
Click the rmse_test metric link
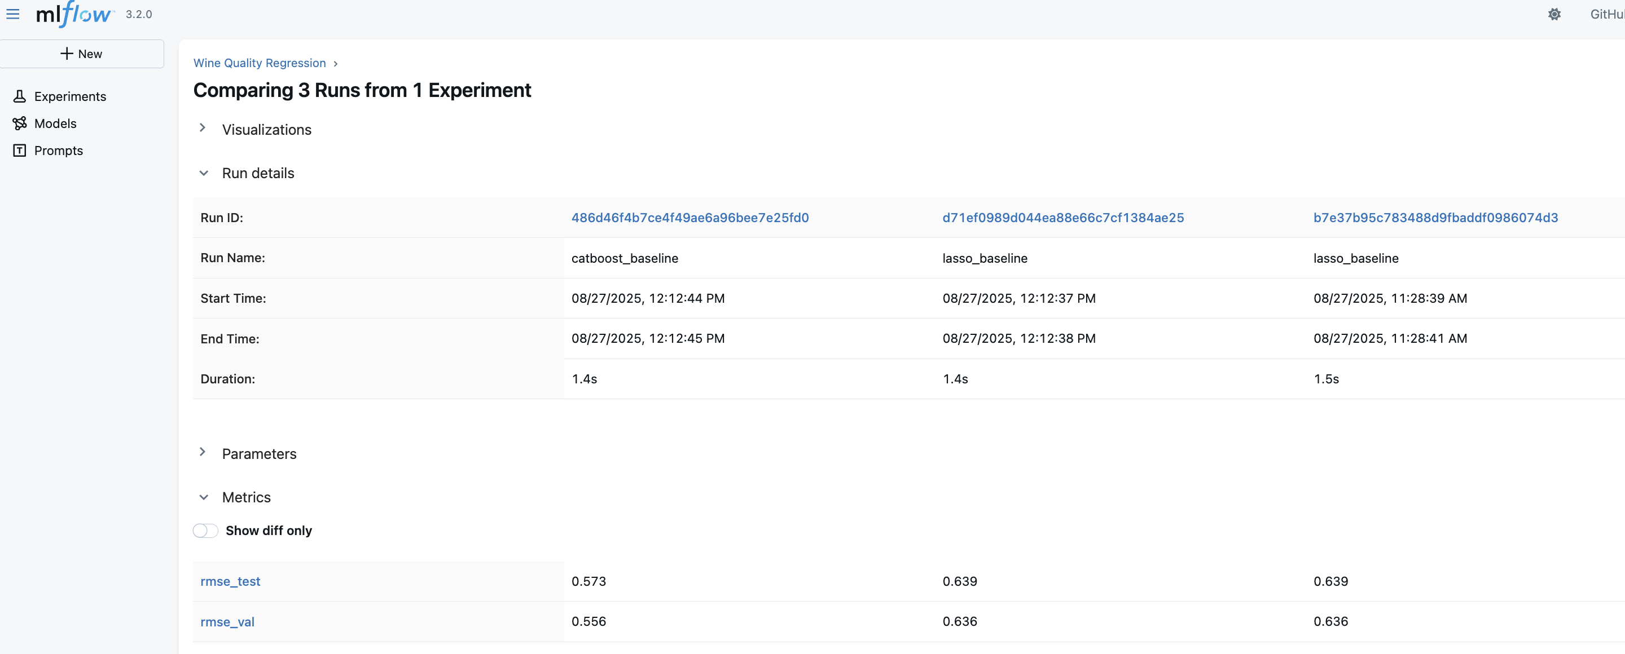pos(230,581)
